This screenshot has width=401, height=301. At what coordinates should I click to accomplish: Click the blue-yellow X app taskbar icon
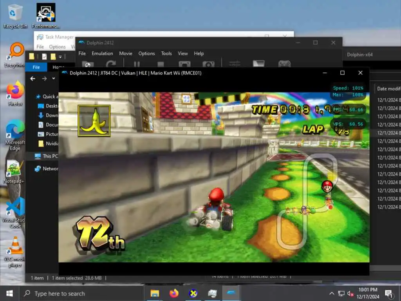click(193, 293)
